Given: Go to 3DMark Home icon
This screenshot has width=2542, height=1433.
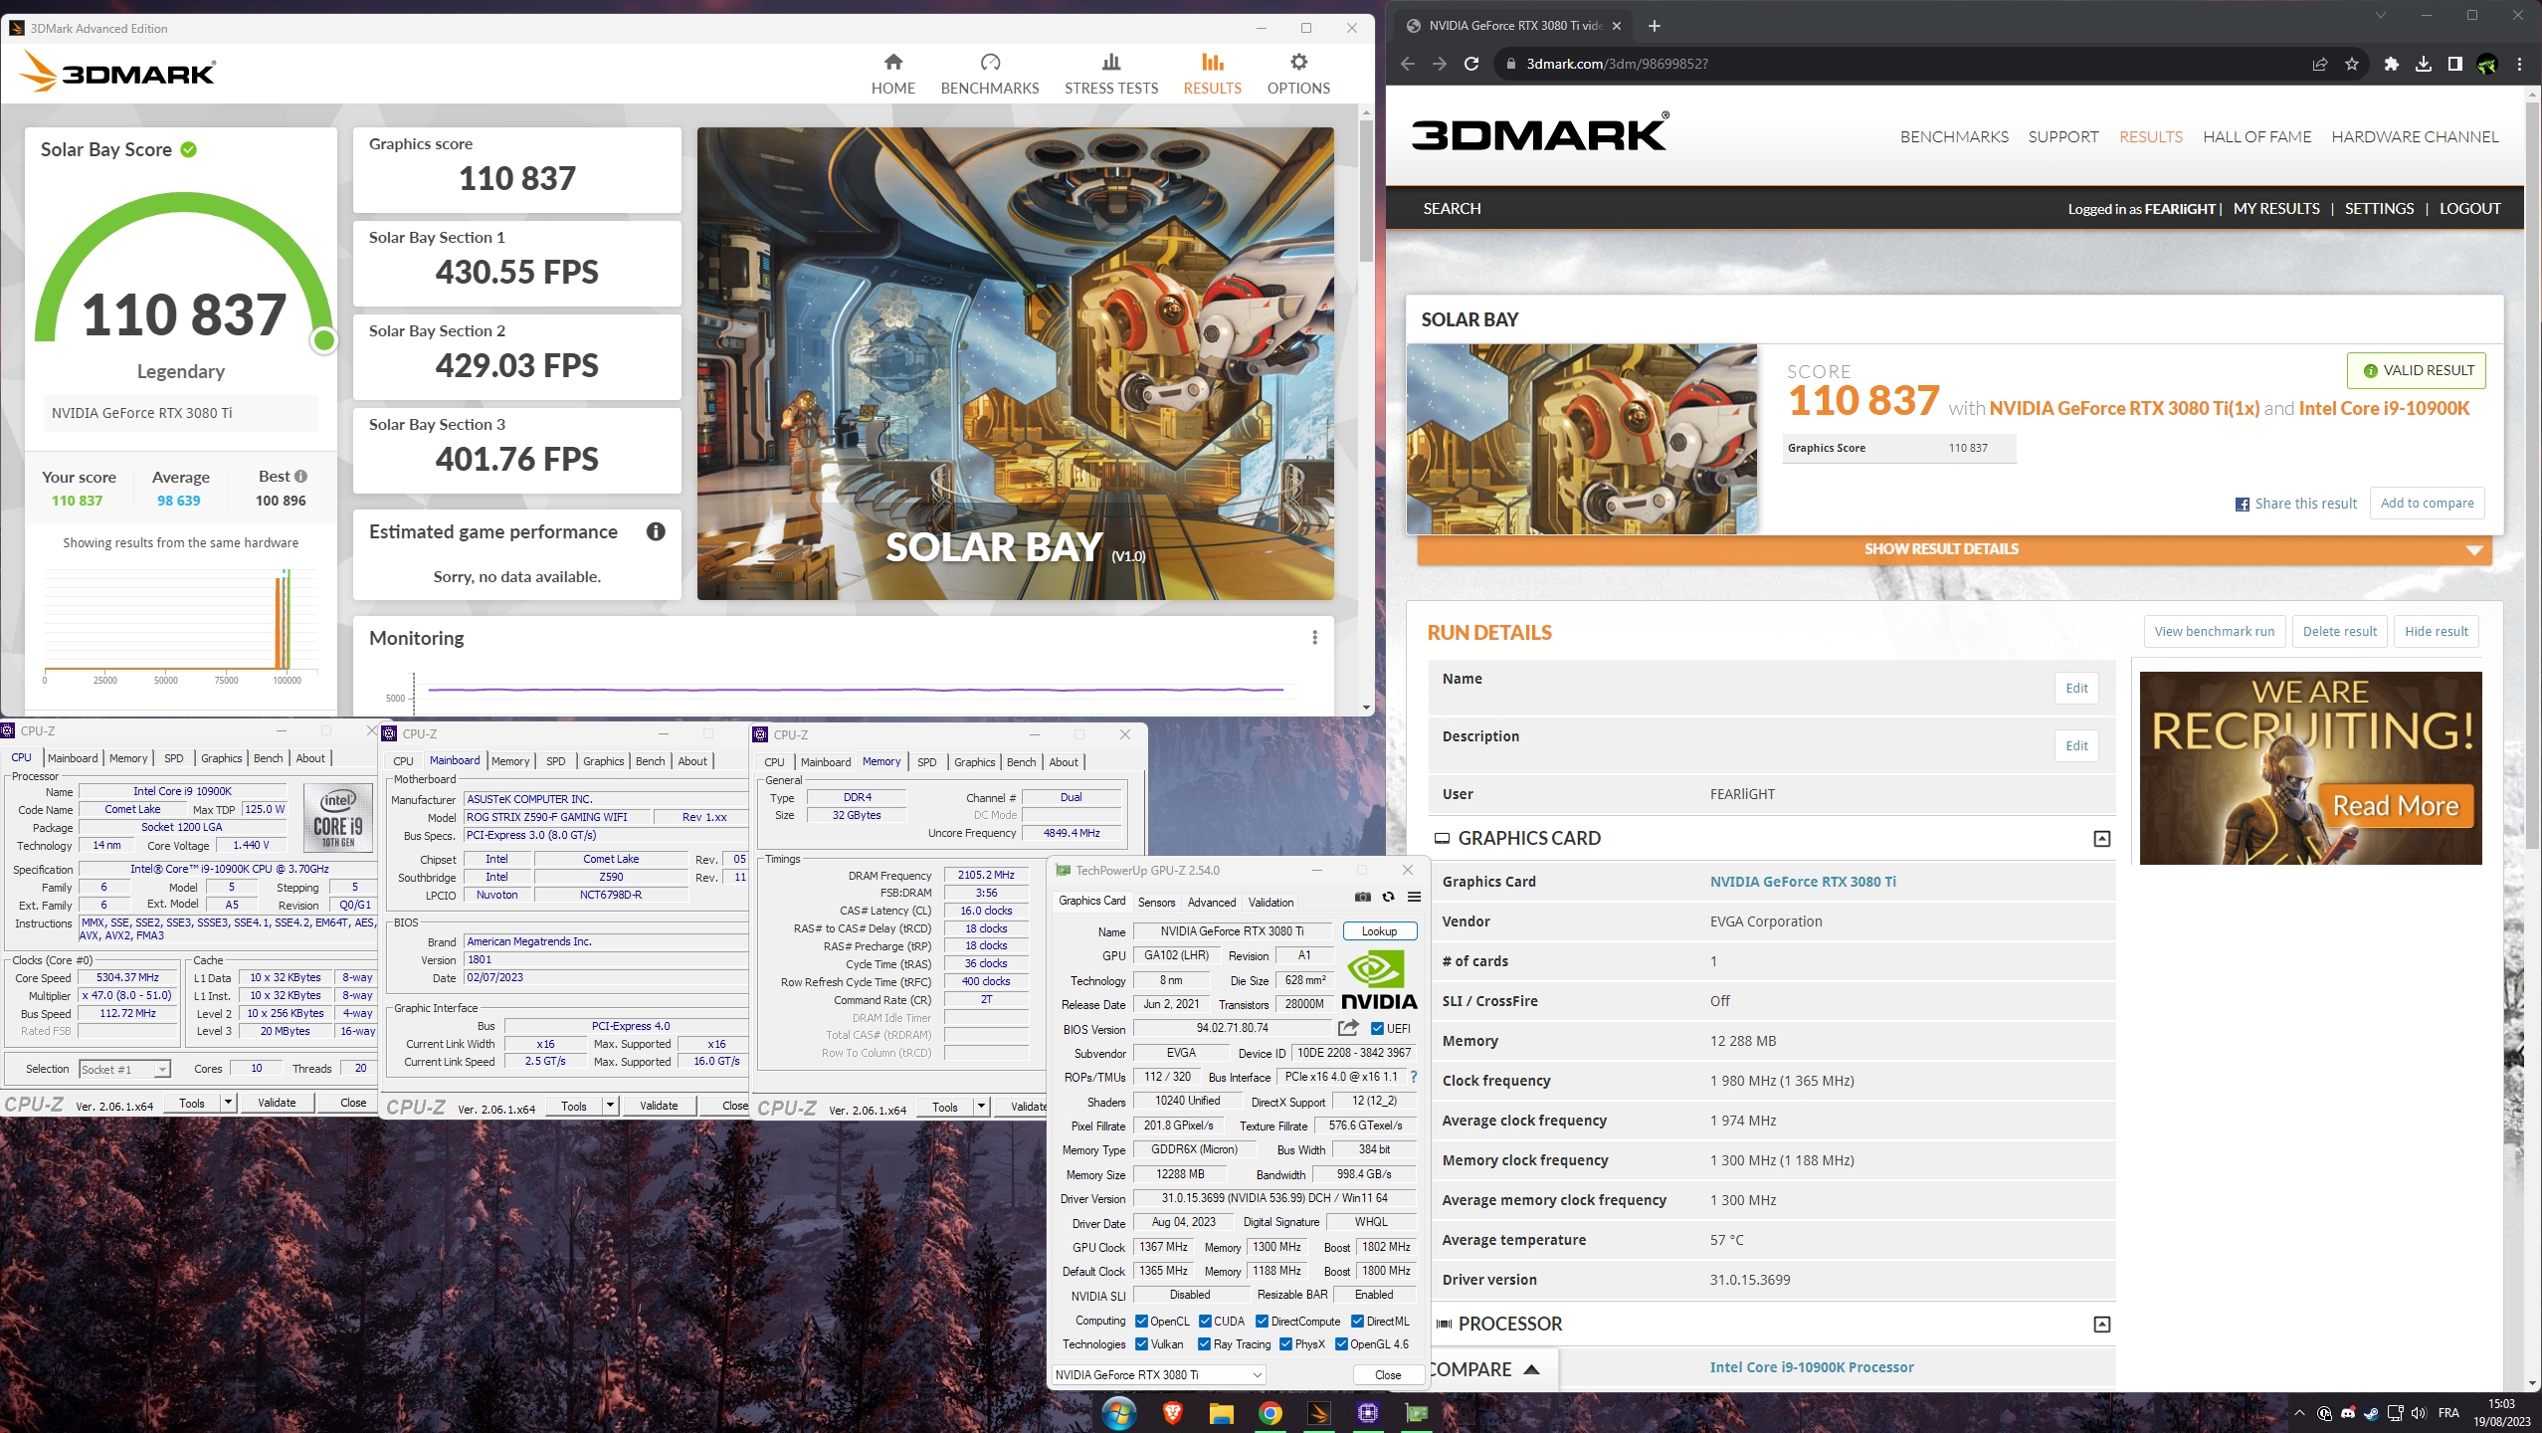Looking at the screenshot, I should (892, 63).
